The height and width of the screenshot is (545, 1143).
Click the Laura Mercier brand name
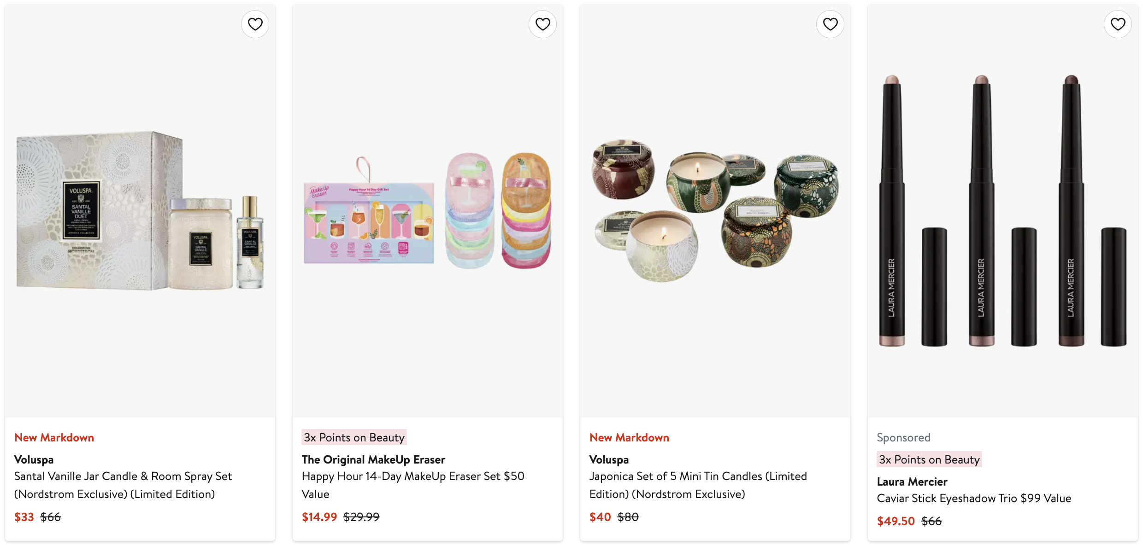(912, 481)
